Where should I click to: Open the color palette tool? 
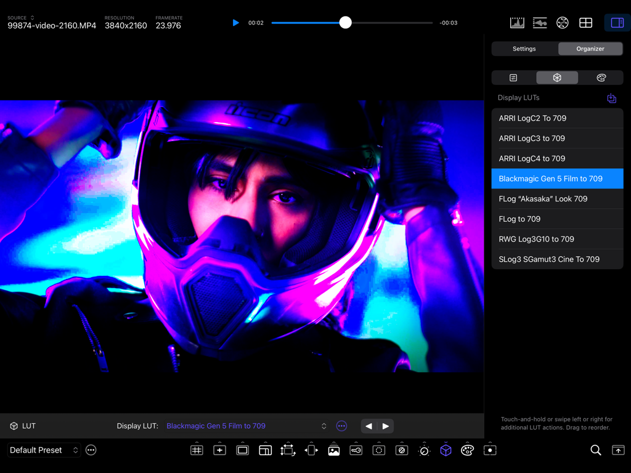tap(467, 450)
